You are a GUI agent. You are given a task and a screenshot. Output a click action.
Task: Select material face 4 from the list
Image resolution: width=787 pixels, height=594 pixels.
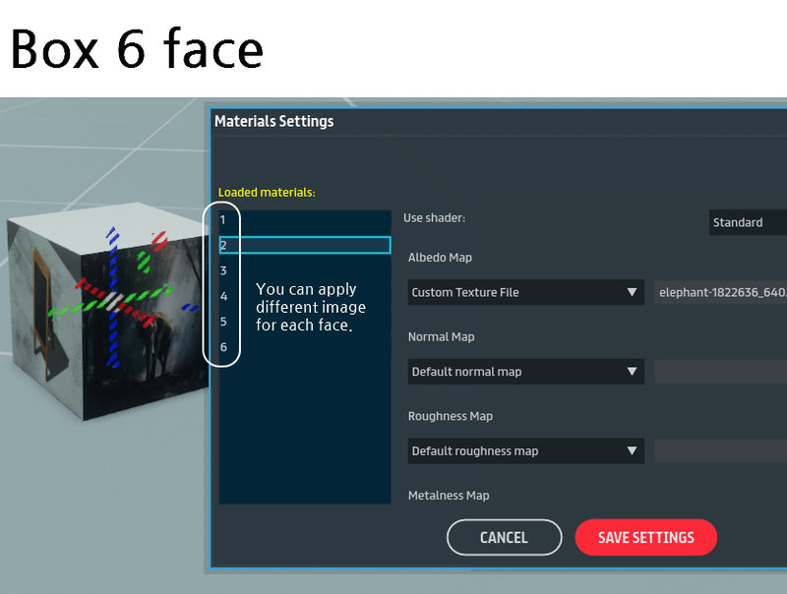click(x=224, y=295)
